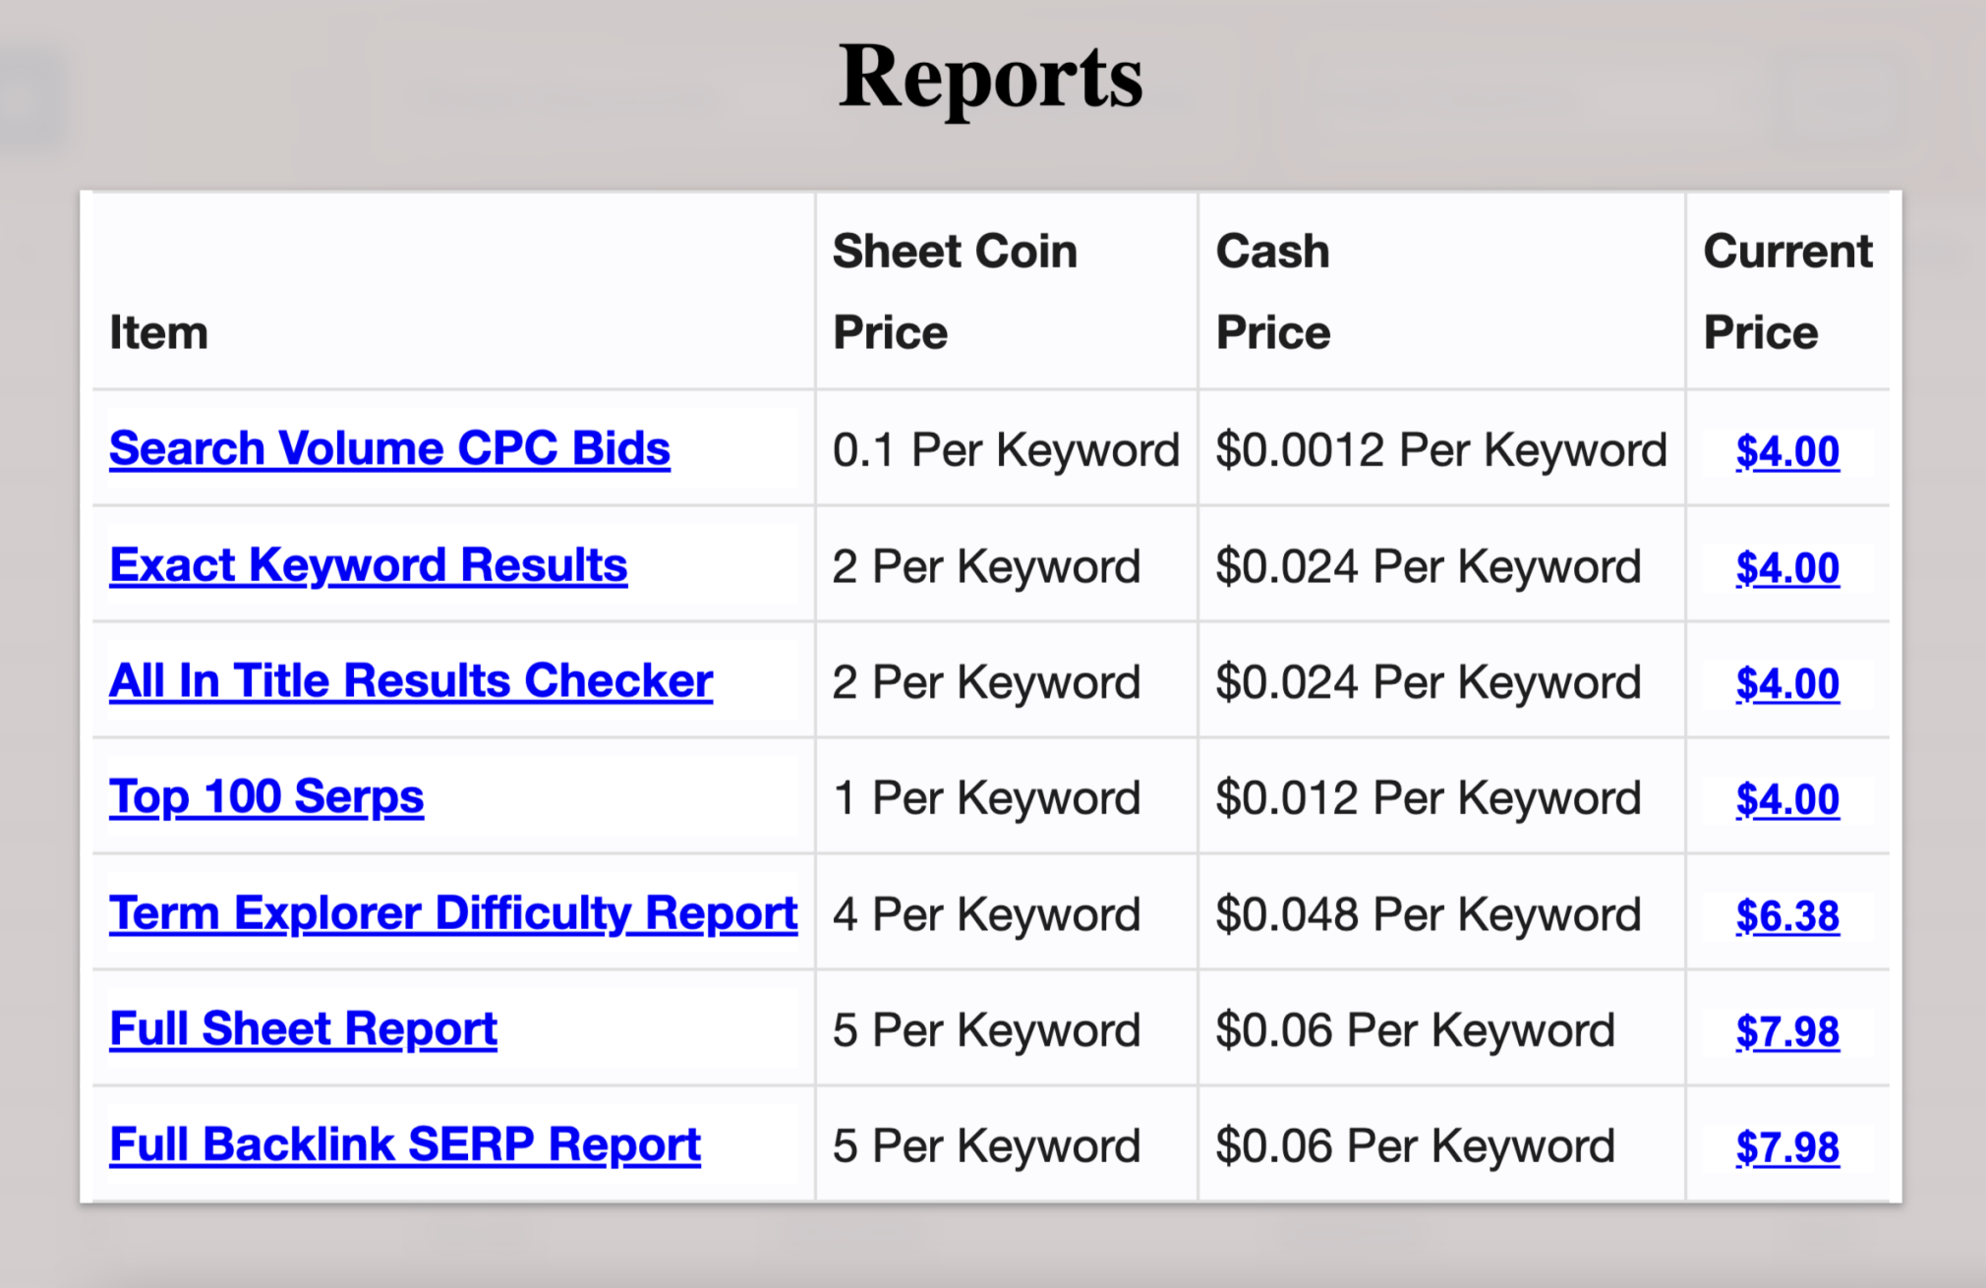Select the Item column header
Image resolution: width=1986 pixels, height=1288 pixels.
pos(157,331)
